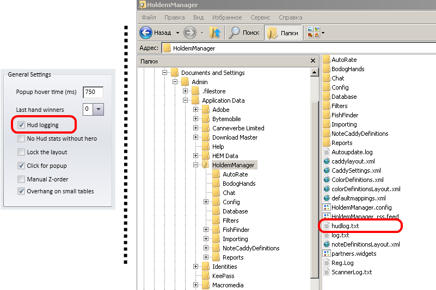Click the BodogHands folder icon in file list

point(327,69)
